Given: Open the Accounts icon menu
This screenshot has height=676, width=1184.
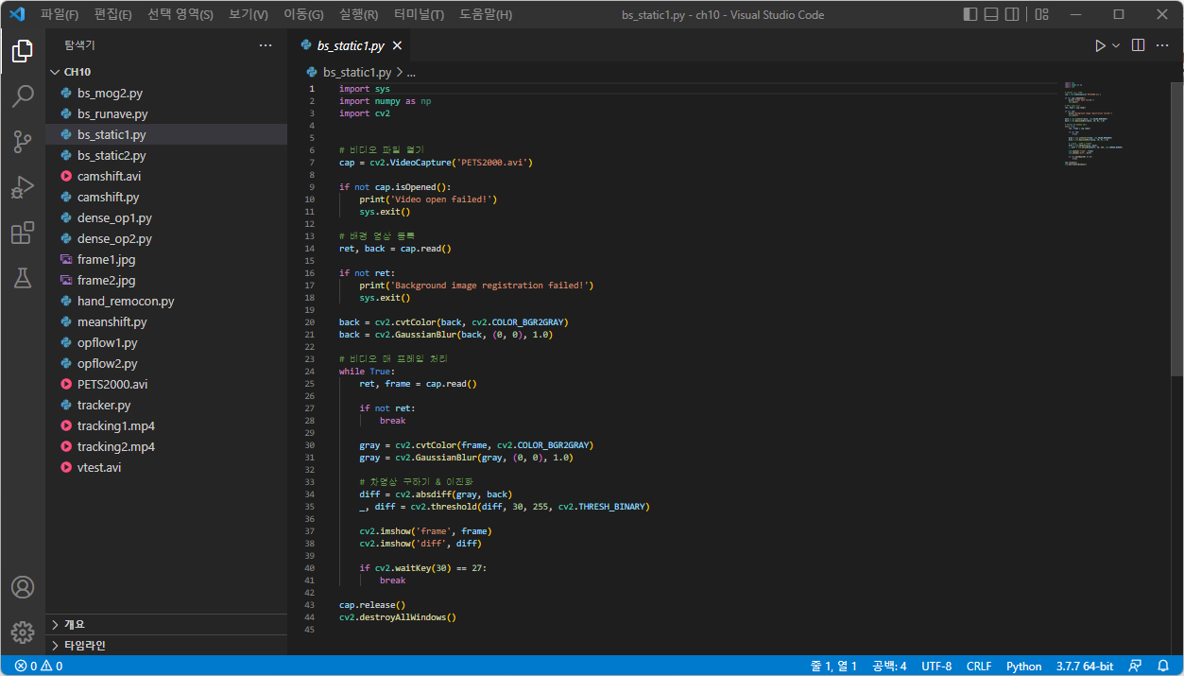Looking at the screenshot, I should (x=23, y=587).
